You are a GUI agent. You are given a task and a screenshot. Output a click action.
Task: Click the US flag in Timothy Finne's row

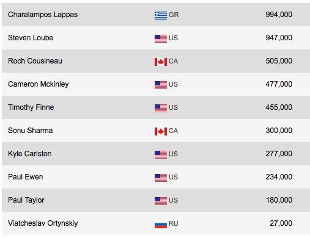(161, 108)
